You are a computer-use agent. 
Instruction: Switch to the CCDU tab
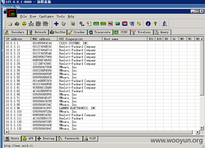pos(122,32)
